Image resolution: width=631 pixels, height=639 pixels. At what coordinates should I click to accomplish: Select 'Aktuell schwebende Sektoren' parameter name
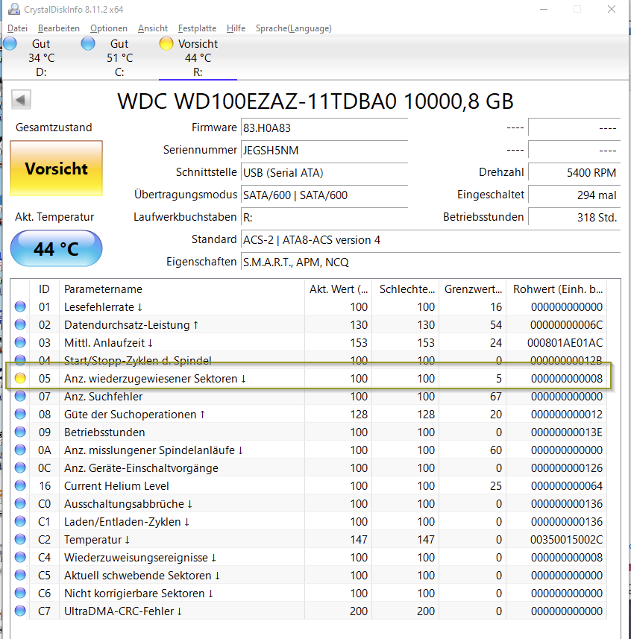click(142, 576)
